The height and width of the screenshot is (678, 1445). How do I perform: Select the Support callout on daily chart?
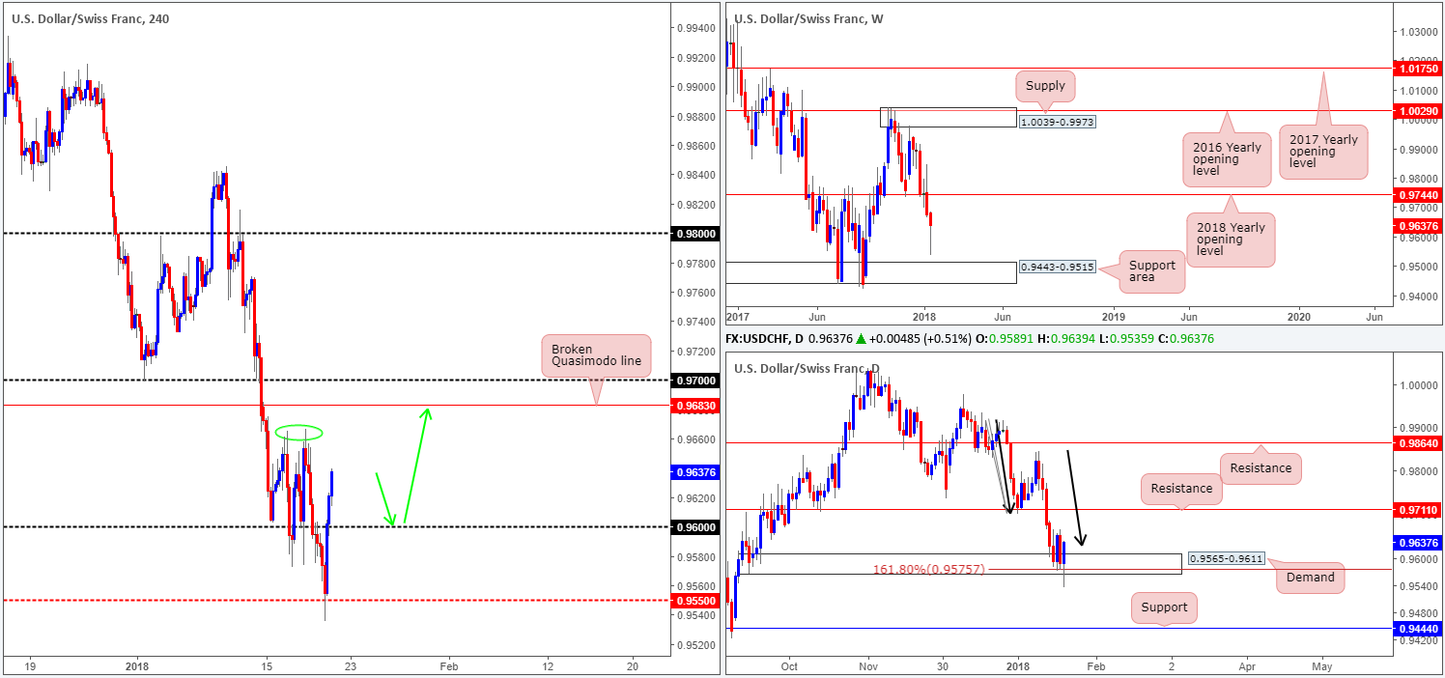[x=1166, y=608]
